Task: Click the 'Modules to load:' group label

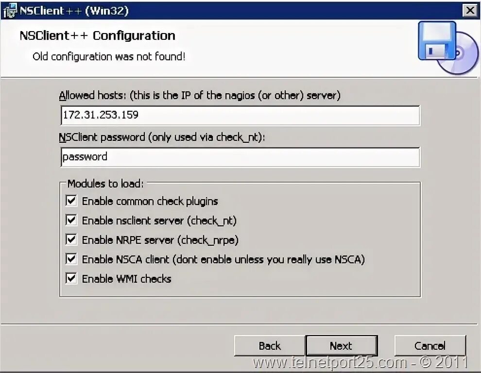Action: (x=105, y=184)
